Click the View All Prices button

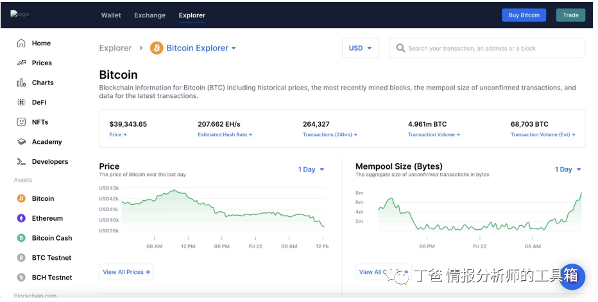click(x=126, y=272)
